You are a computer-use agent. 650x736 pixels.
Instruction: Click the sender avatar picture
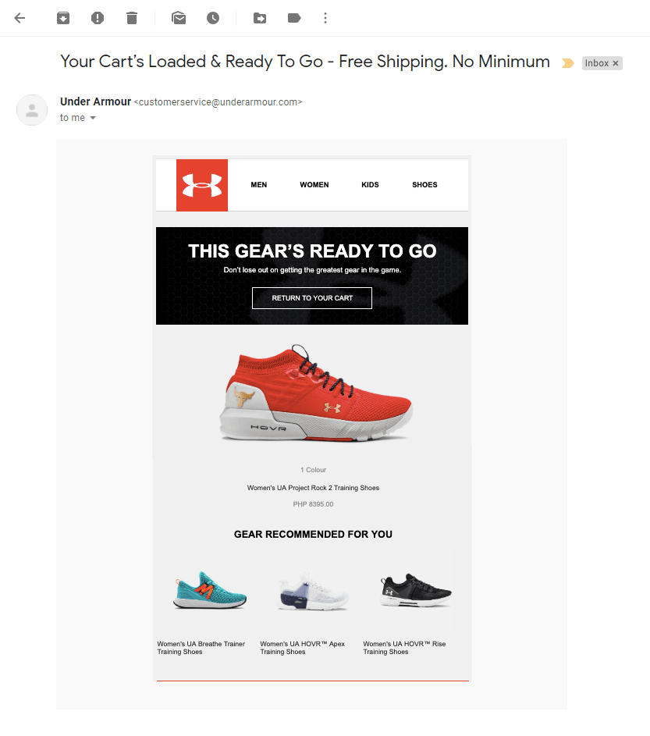pyautogui.click(x=32, y=110)
